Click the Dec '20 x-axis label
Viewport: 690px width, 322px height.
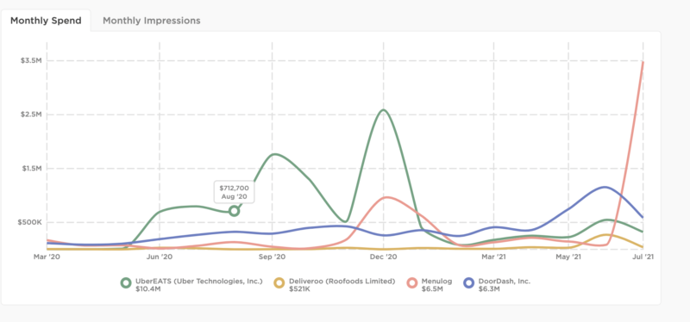[384, 257]
